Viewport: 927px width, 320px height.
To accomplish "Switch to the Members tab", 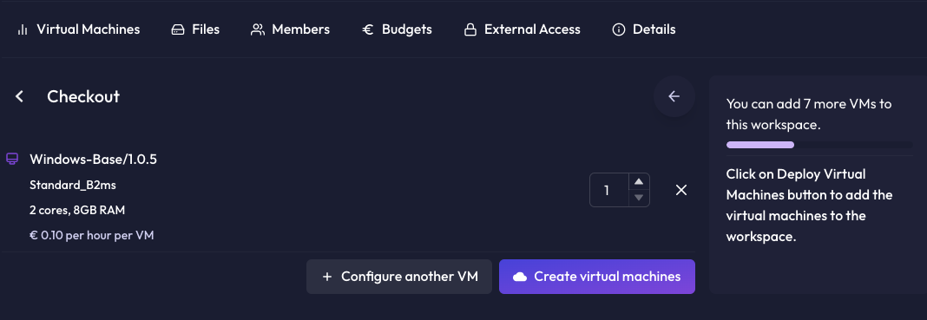I will 290,29.
